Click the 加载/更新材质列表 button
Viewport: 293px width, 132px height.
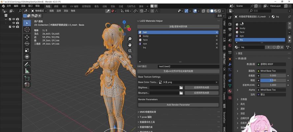click(x=178, y=26)
